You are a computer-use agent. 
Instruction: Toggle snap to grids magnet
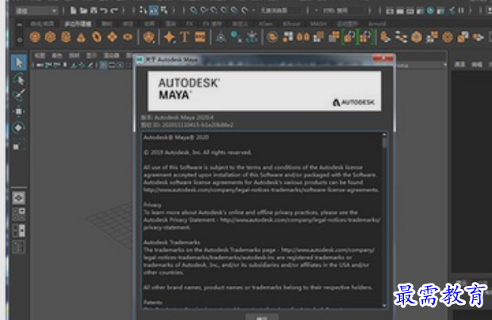[x=194, y=10]
